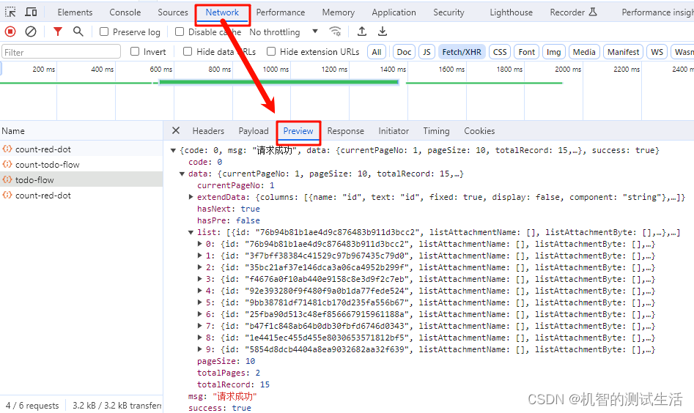The width and height of the screenshot is (694, 413).
Task: Open the Console panel
Action: coord(125,12)
